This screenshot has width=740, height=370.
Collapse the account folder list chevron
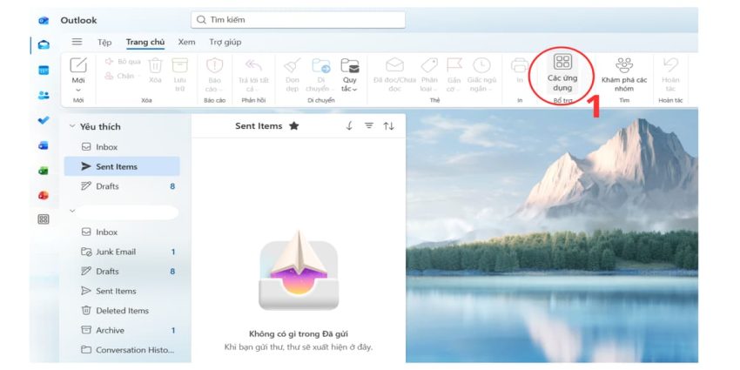pos(72,211)
